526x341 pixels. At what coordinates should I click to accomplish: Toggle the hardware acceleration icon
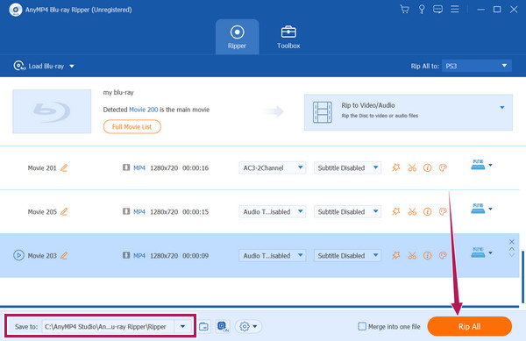[223, 326]
